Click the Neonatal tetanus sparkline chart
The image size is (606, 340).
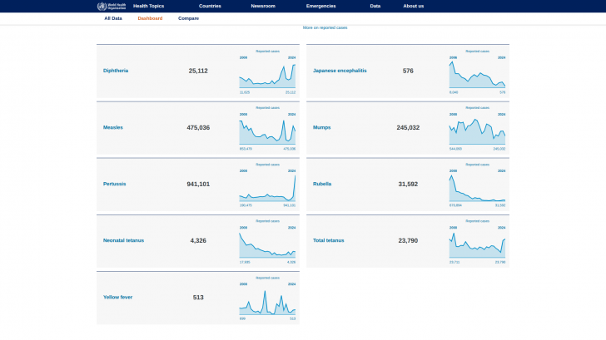click(x=267, y=245)
